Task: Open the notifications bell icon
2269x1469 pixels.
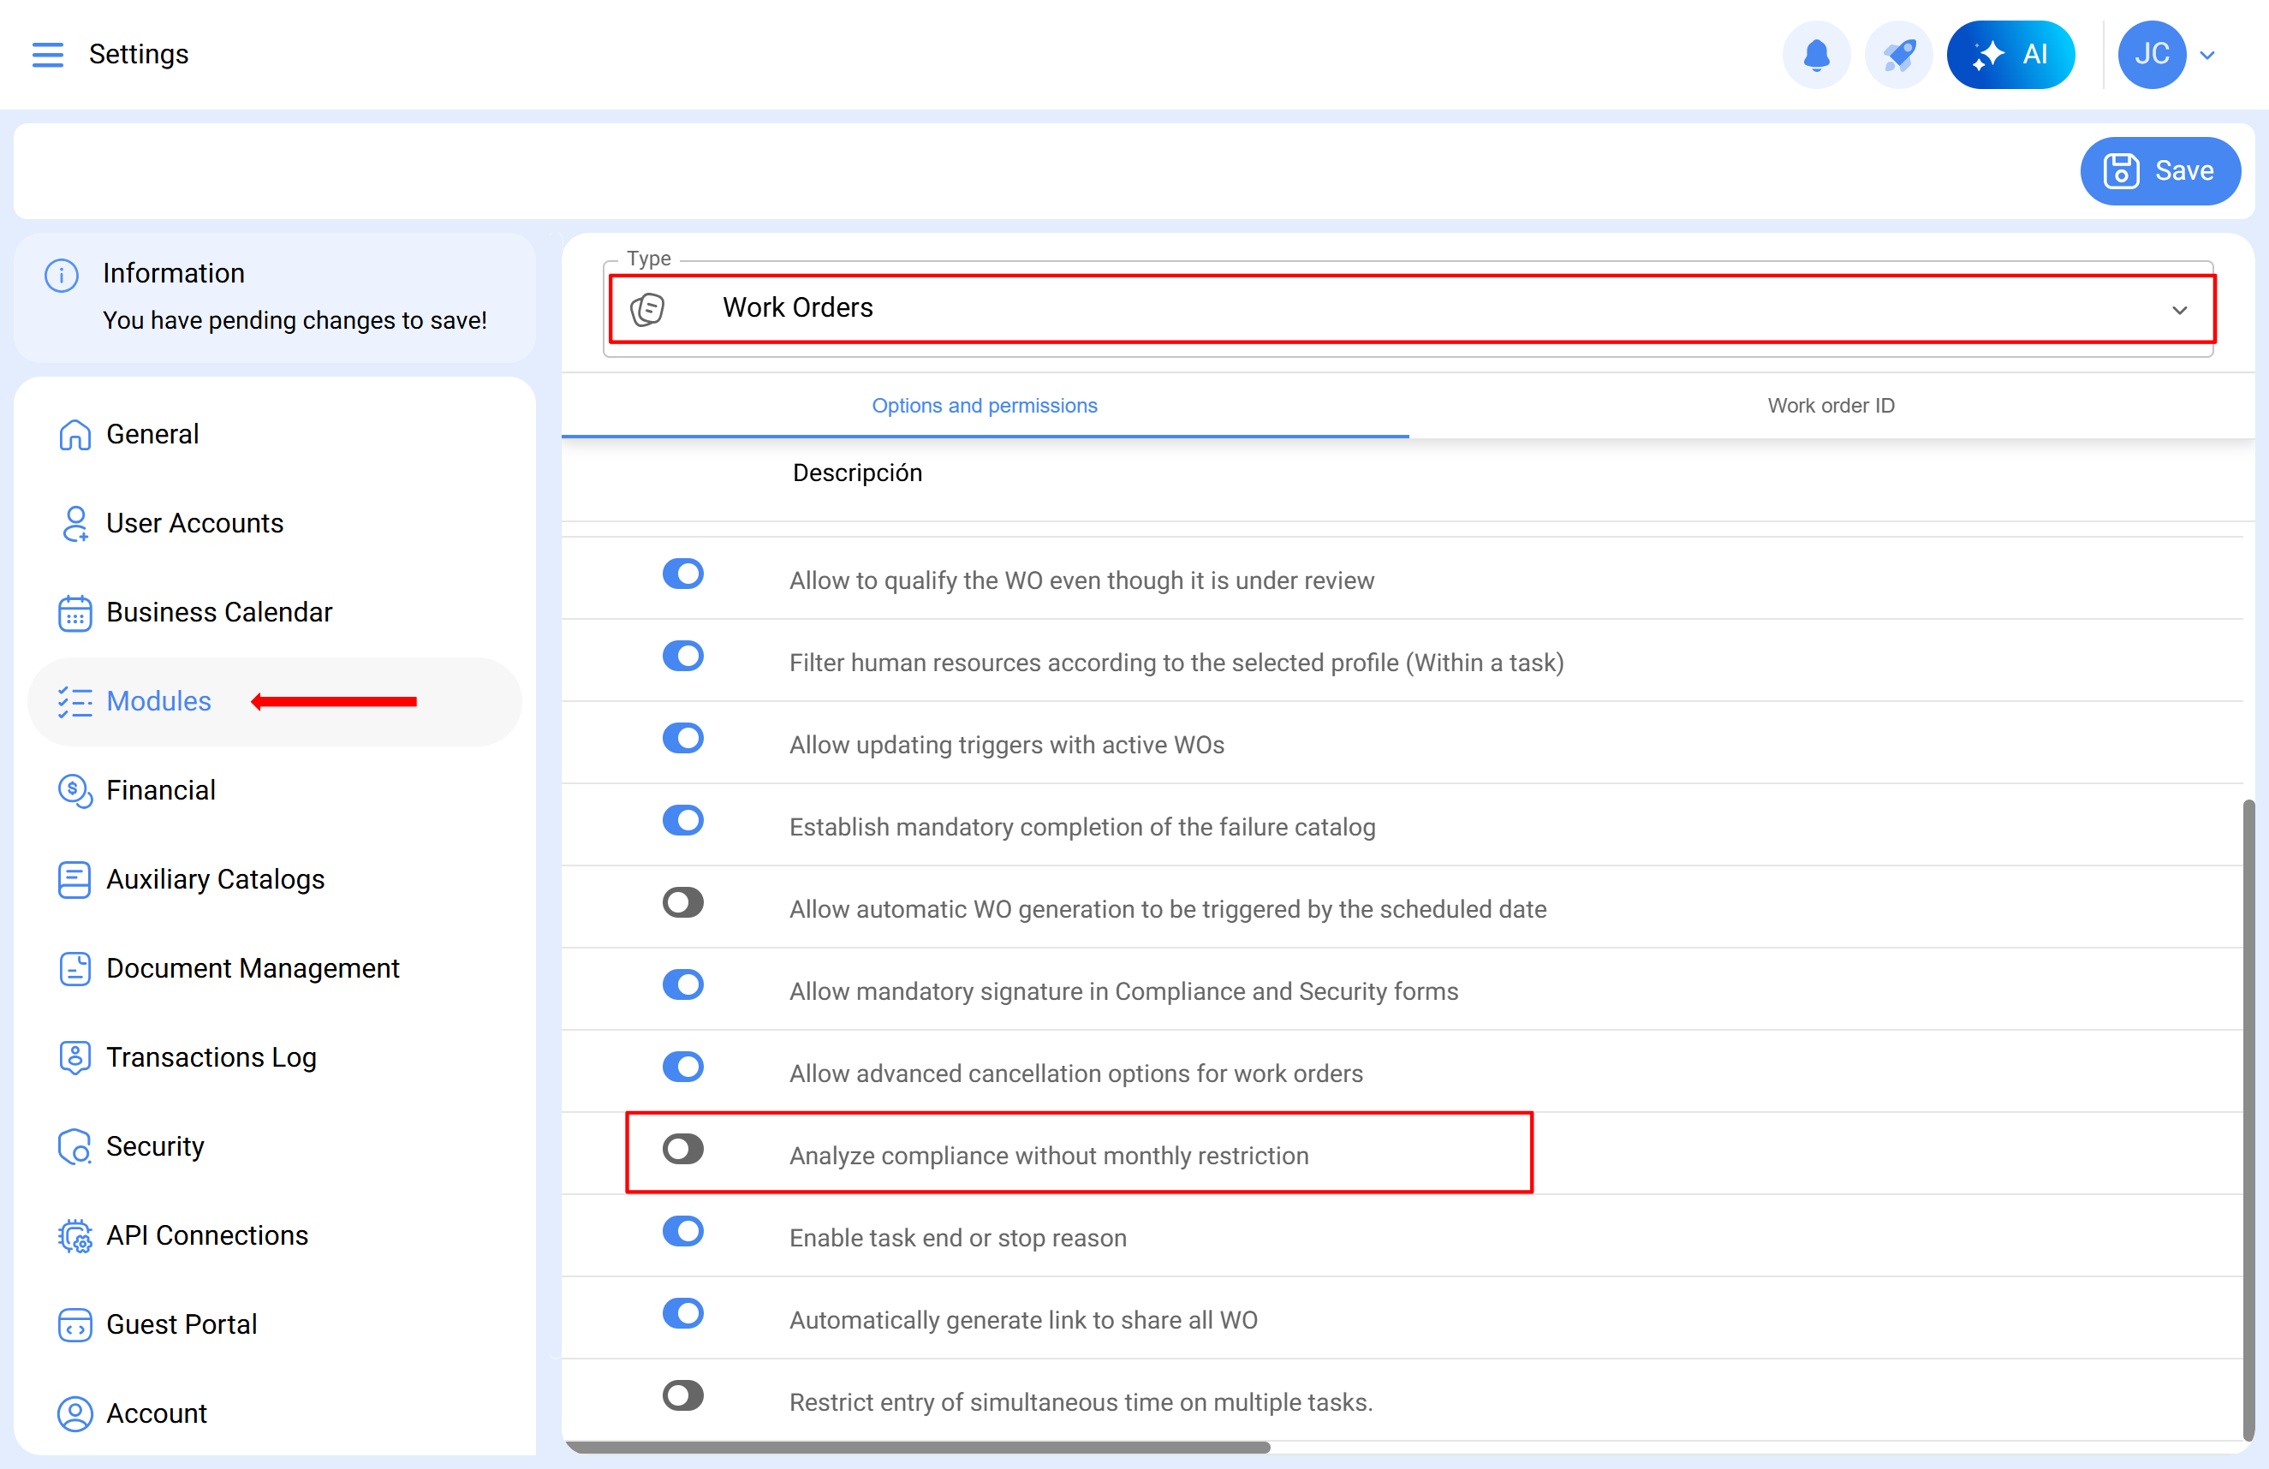Action: pos(1816,54)
